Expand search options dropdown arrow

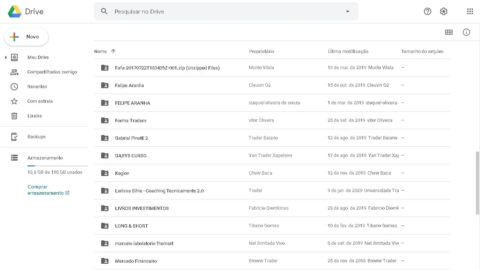[348, 11]
